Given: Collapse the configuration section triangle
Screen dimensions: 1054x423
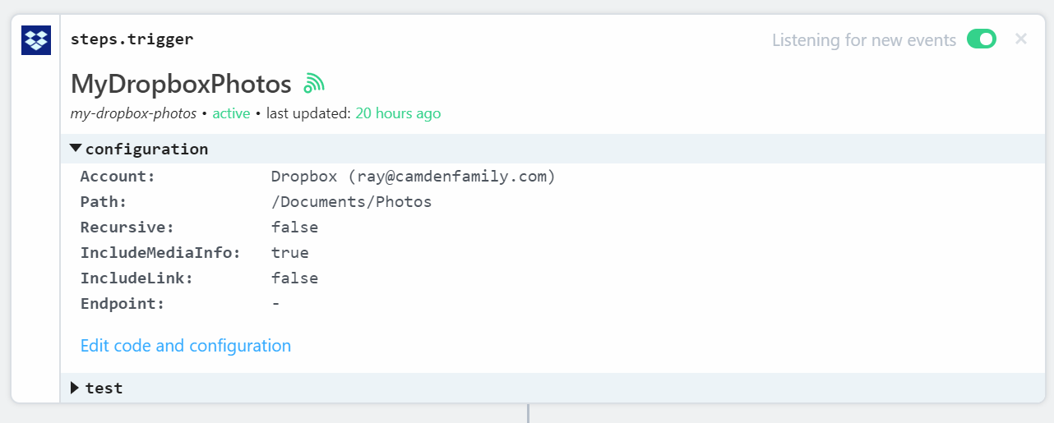Looking at the screenshot, I should [x=76, y=149].
